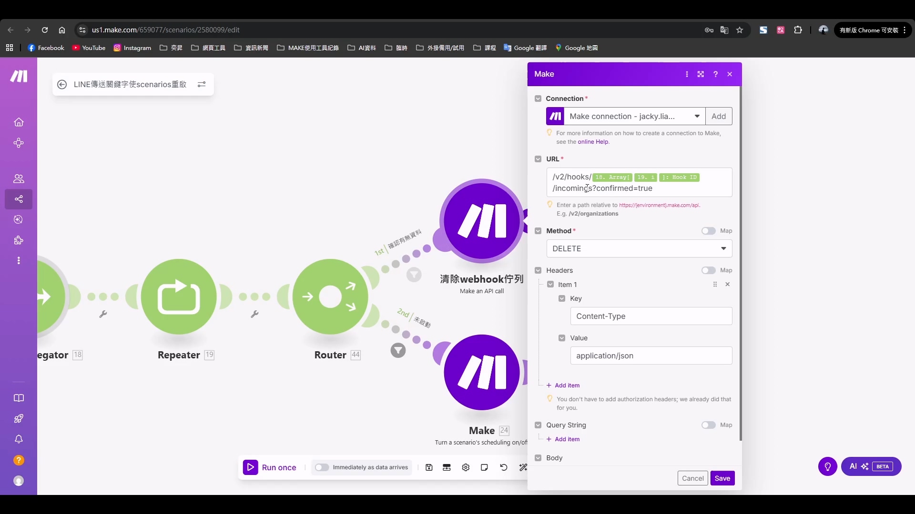Toggle the Method field checkbox
The height and width of the screenshot is (514, 915).
click(x=538, y=231)
